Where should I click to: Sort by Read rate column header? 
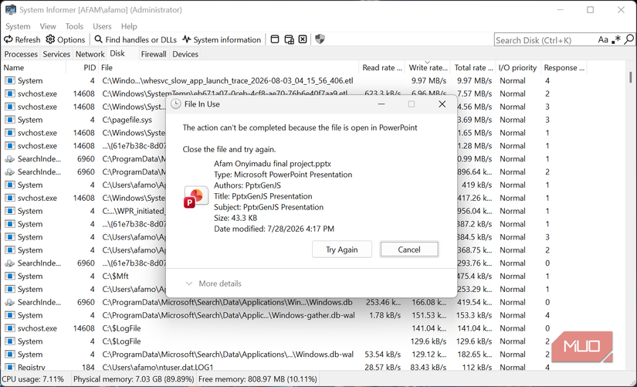[382, 67]
